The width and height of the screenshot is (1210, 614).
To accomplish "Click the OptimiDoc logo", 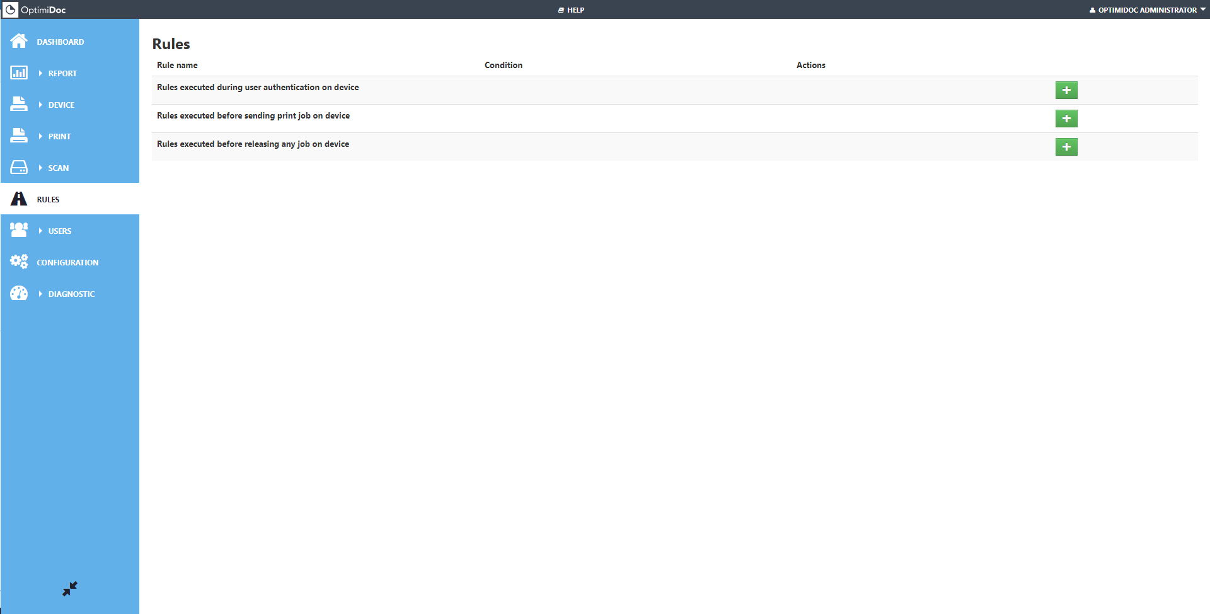I will [x=35, y=9].
